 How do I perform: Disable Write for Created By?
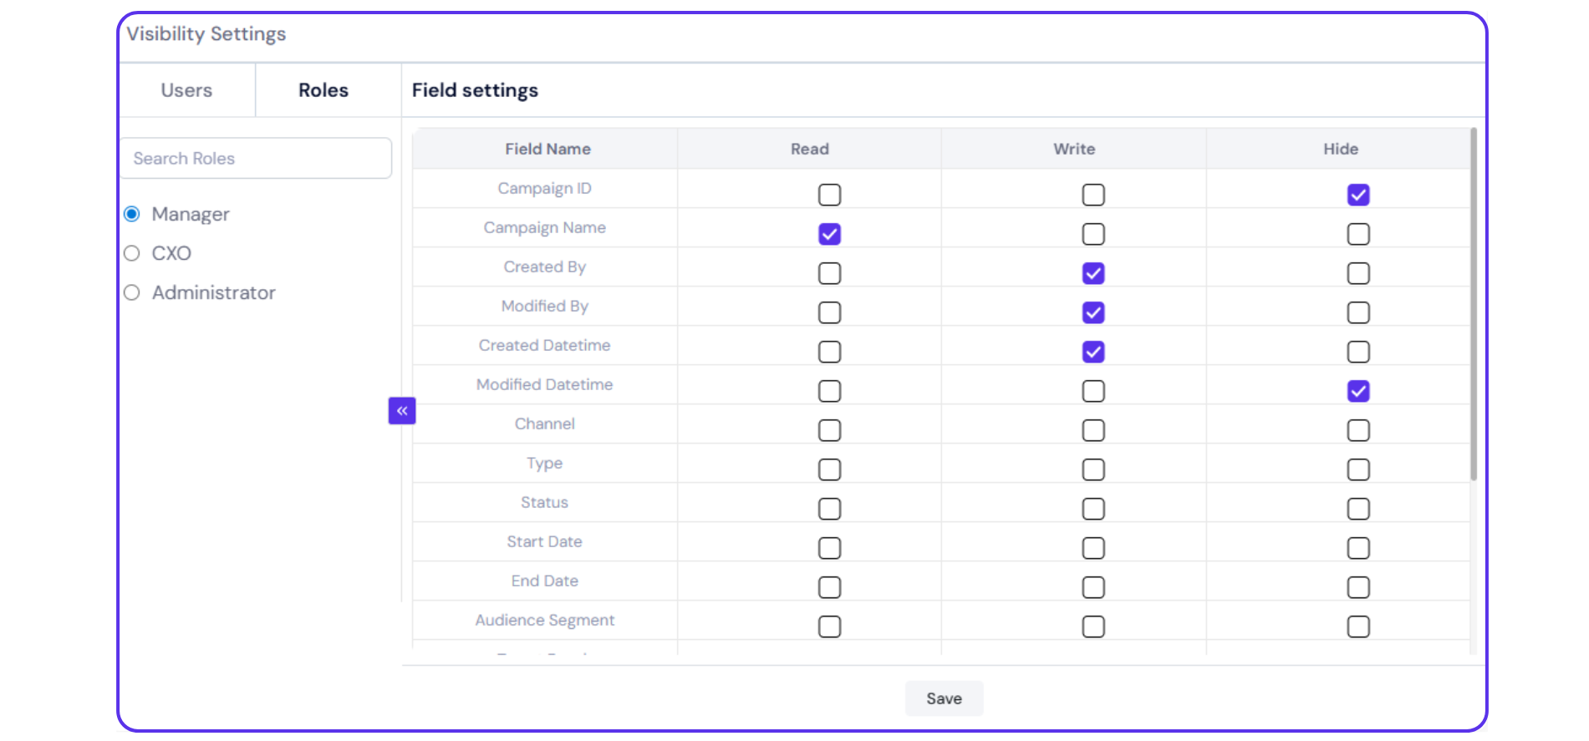pos(1093,273)
